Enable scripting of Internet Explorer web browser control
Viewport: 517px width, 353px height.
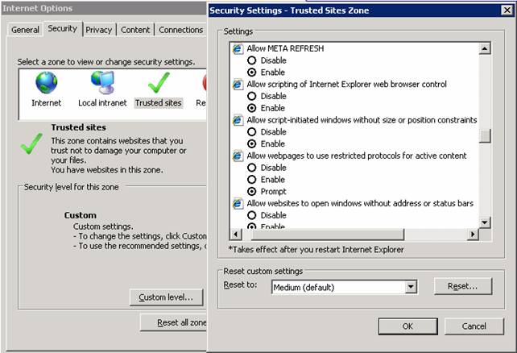[251, 108]
